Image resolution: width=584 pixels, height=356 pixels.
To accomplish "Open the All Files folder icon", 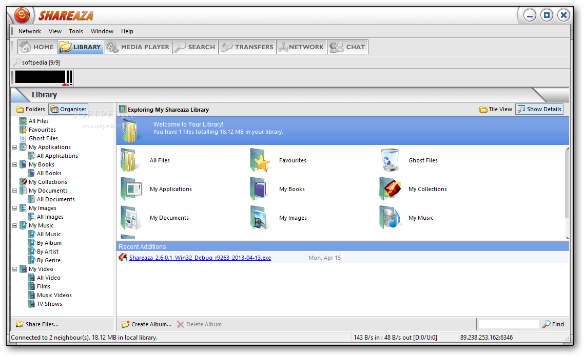I will (129, 160).
